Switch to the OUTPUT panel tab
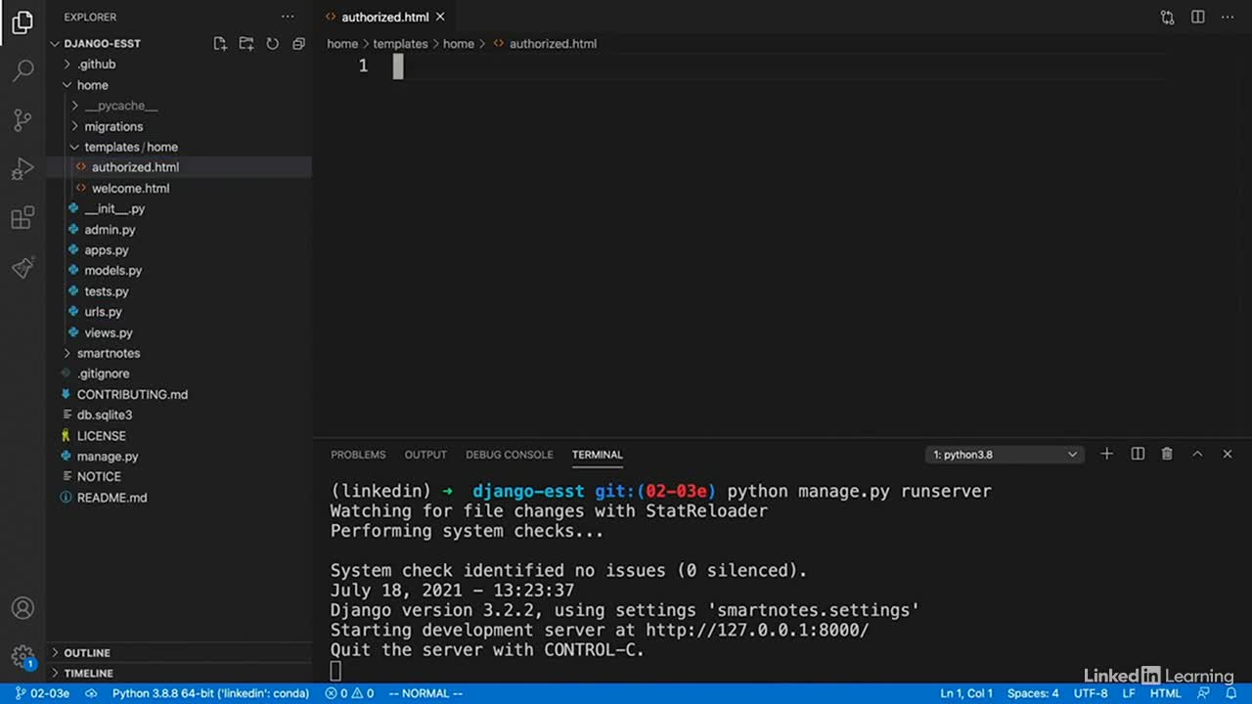This screenshot has width=1252, height=704. click(425, 455)
